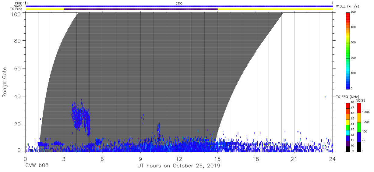This screenshot has height=172, width=374.
Task: Click the 'CVW b08' radar beam label
Action: [37, 166]
